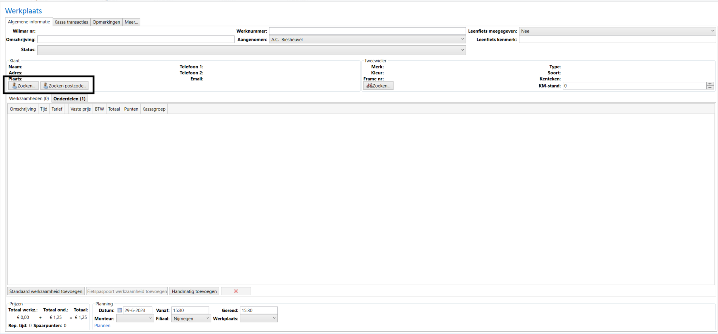Viewport: 718px width, 334px height.
Task: Open the Opmerkingen tab
Action: click(106, 22)
